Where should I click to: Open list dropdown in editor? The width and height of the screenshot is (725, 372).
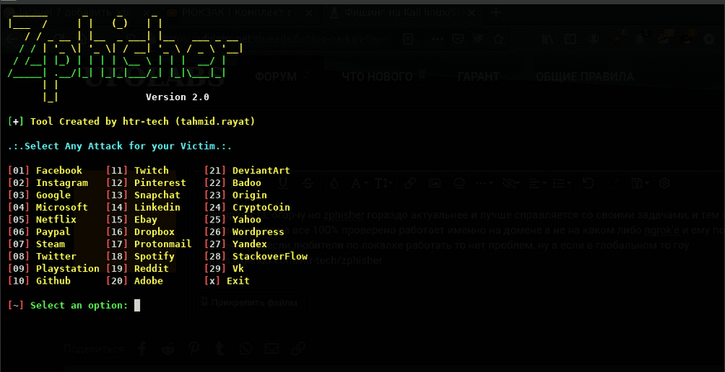coord(562,184)
